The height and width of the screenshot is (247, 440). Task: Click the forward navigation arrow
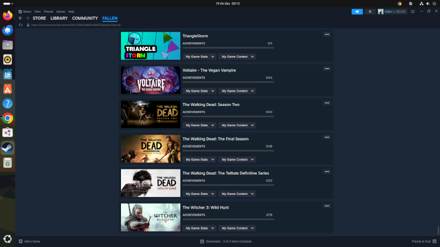(x=27, y=18)
